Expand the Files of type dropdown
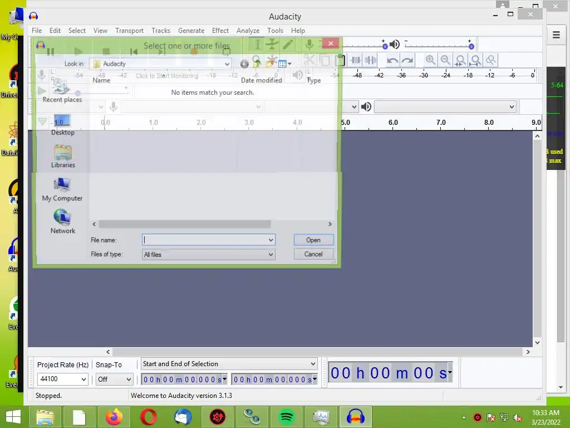The height and width of the screenshot is (428, 570). tap(271, 254)
